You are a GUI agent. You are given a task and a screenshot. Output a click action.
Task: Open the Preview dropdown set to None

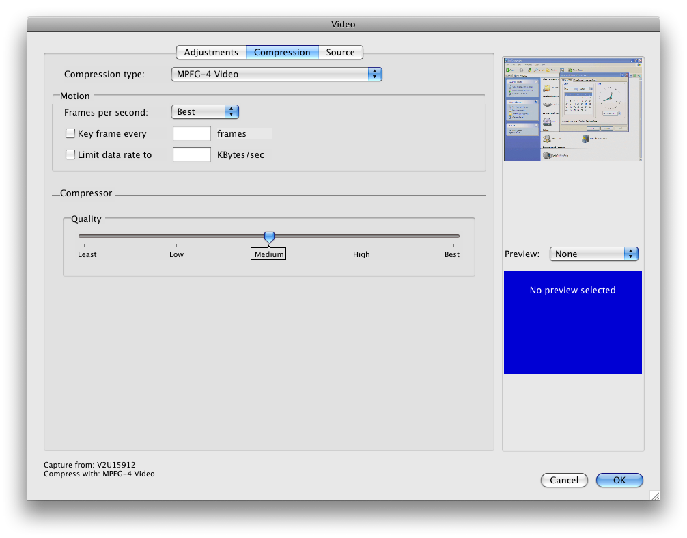pos(593,254)
